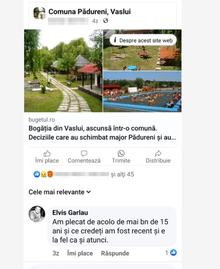Tap the speech bubble Comentează icon

point(84,154)
